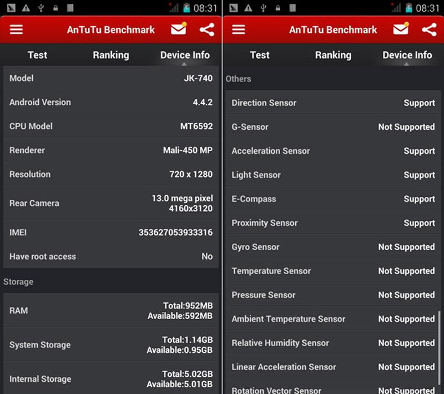Image resolution: width=444 pixels, height=394 pixels.
Task: Open the hamburger menu on the left screen
Action: point(16,29)
